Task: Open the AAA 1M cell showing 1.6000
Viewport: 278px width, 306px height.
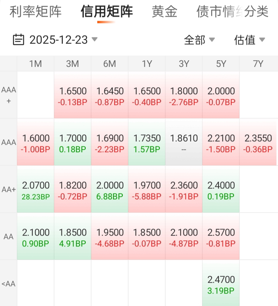Action: click(36, 142)
